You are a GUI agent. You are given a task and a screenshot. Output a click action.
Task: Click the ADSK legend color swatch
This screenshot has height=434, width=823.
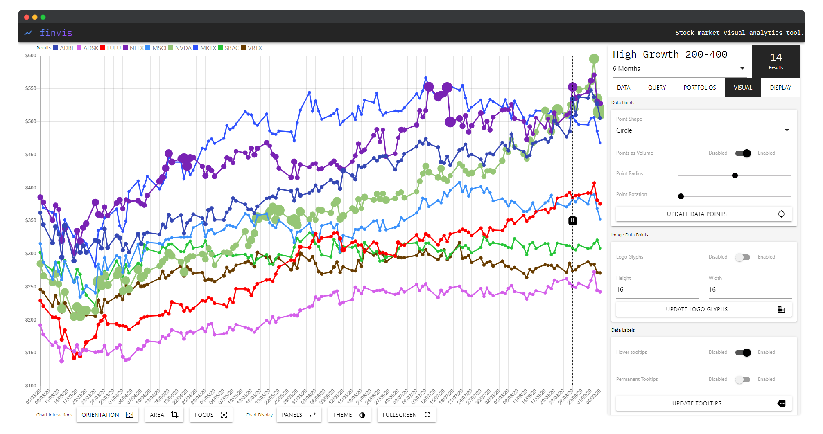point(79,48)
